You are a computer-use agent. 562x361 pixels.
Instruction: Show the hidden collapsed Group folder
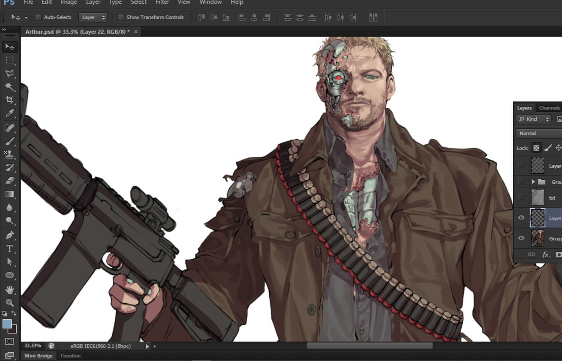tap(521, 181)
